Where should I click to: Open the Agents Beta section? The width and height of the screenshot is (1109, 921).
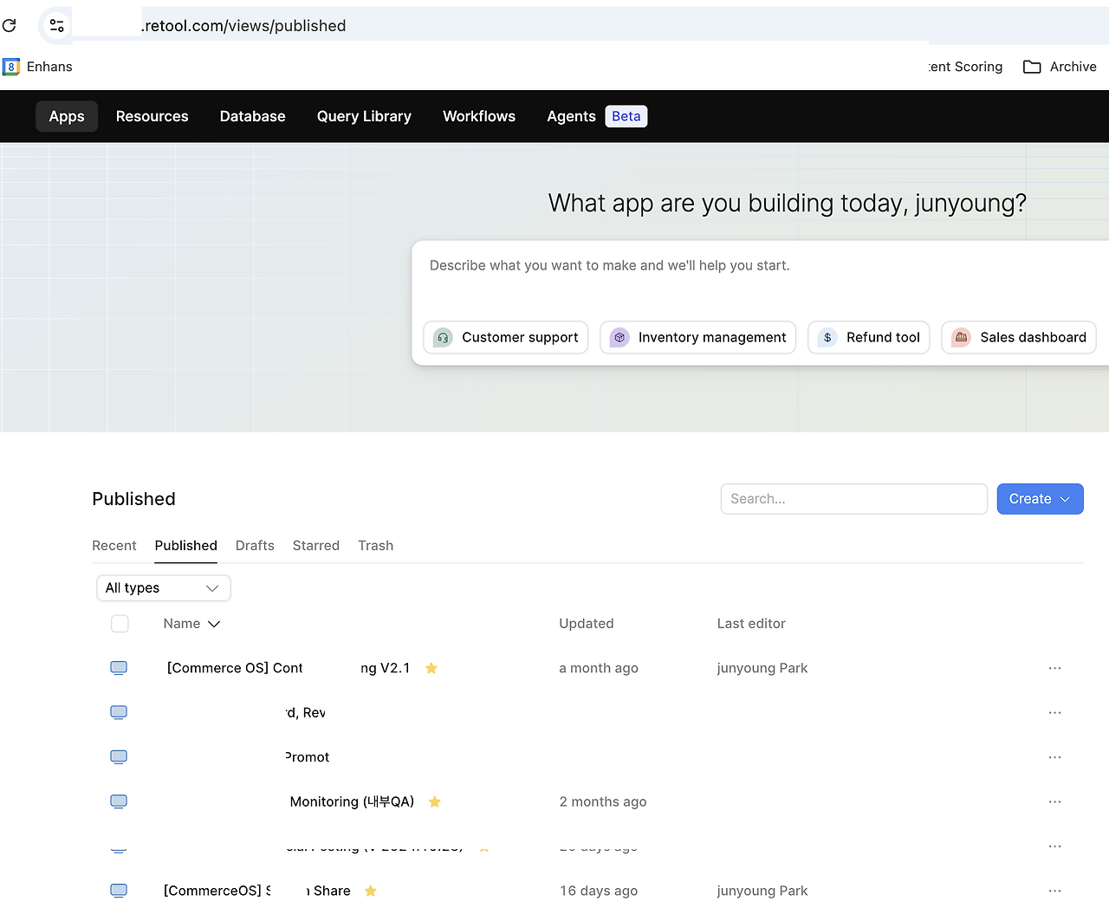[597, 116]
